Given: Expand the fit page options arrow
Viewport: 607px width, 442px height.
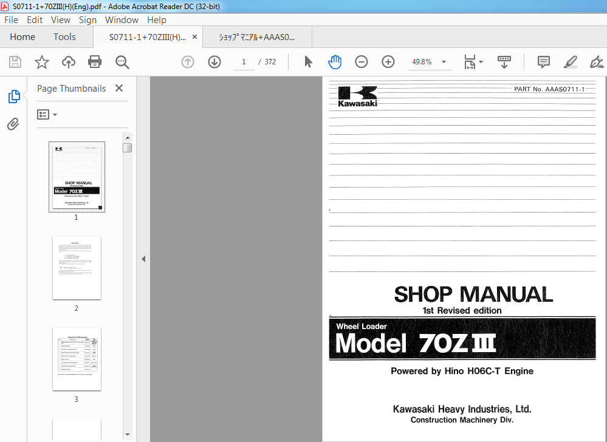Looking at the screenshot, I should point(481,62).
